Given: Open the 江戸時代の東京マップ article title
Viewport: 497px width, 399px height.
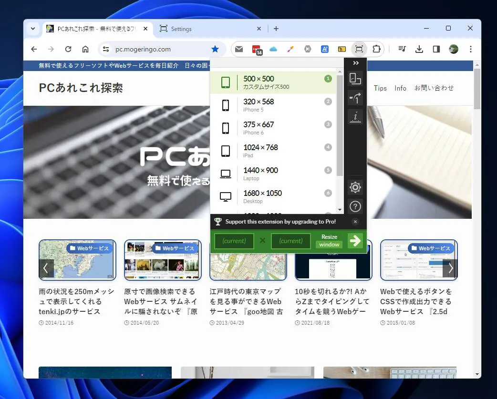Looking at the screenshot, I should tap(246, 301).
